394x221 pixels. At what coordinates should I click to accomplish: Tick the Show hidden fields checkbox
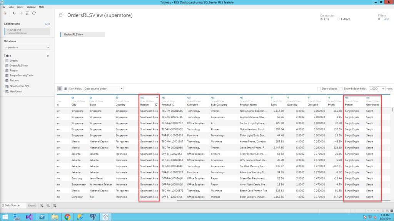tap(342, 89)
